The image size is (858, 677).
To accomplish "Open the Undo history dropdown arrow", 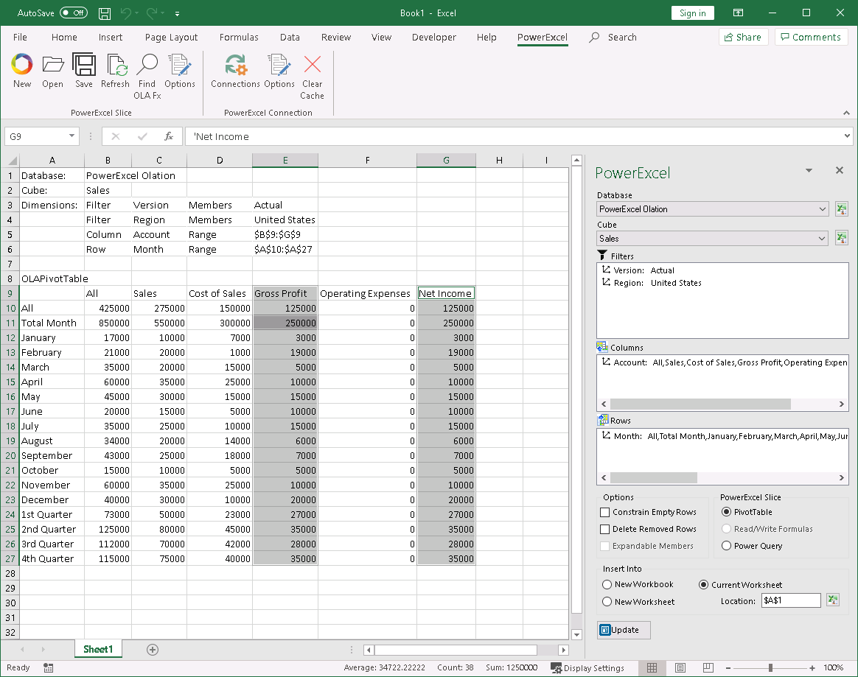I will pos(136,13).
